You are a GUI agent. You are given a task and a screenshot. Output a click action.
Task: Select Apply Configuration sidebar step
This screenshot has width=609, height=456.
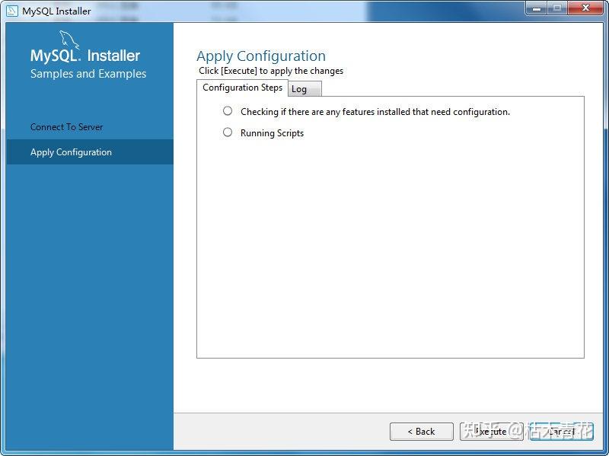point(90,151)
